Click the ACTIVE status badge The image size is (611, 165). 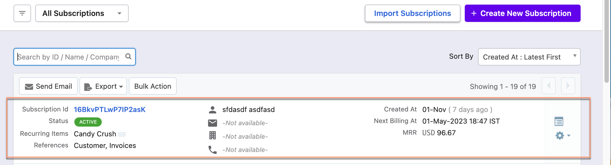[88, 122]
